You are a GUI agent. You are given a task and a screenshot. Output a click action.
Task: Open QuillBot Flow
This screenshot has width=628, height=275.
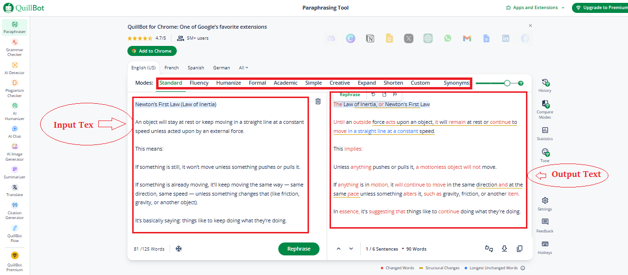14,233
